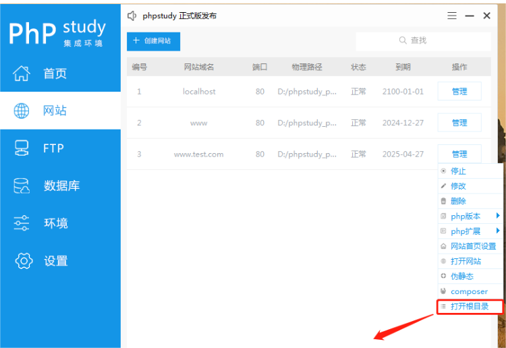The image size is (506, 348).
Task: Click the gear icon beside 设置
Action: (24, 260)
